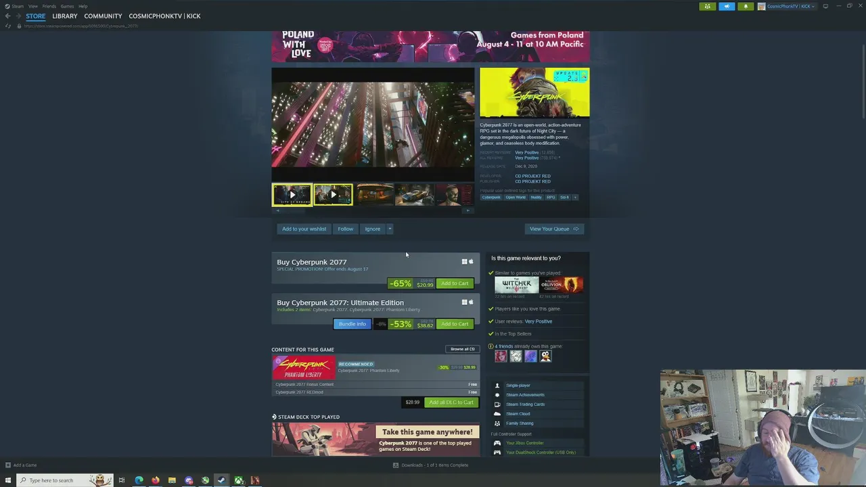Open Phantom Liberty DLC entry

click(x=375, y=368)
